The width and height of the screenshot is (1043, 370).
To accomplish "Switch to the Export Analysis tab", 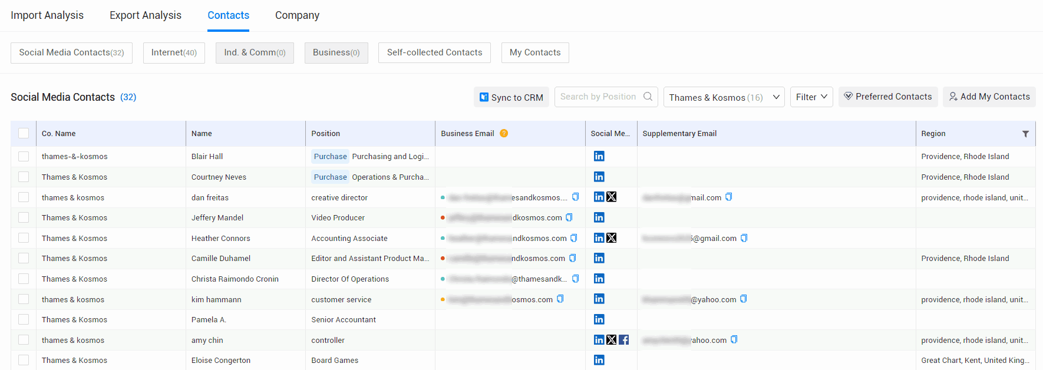I will pyautogui.click(x=146, y=15).
